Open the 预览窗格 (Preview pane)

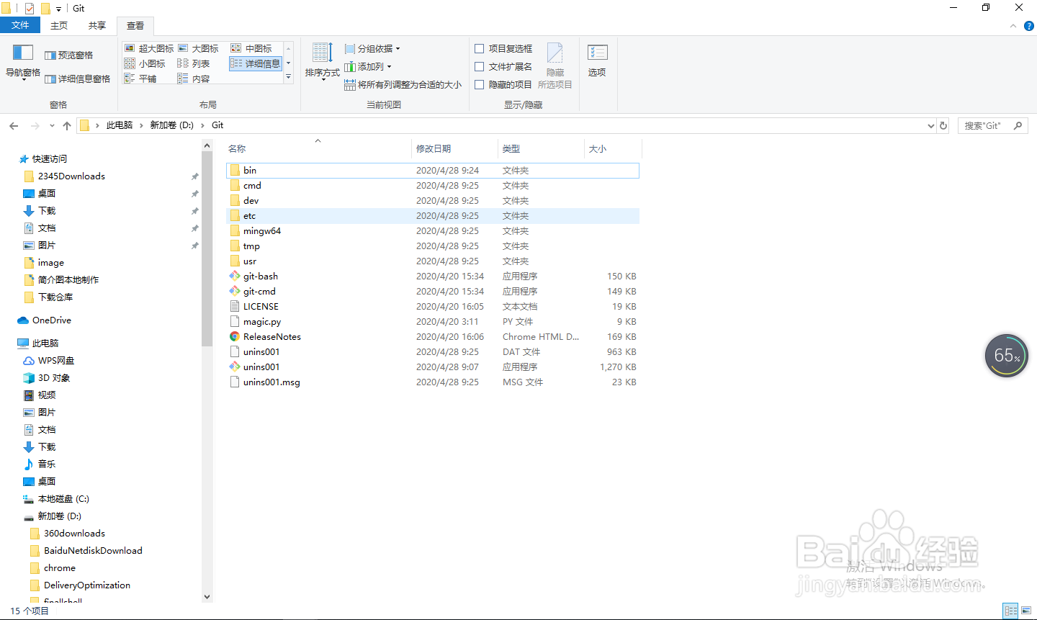[68, 55]
